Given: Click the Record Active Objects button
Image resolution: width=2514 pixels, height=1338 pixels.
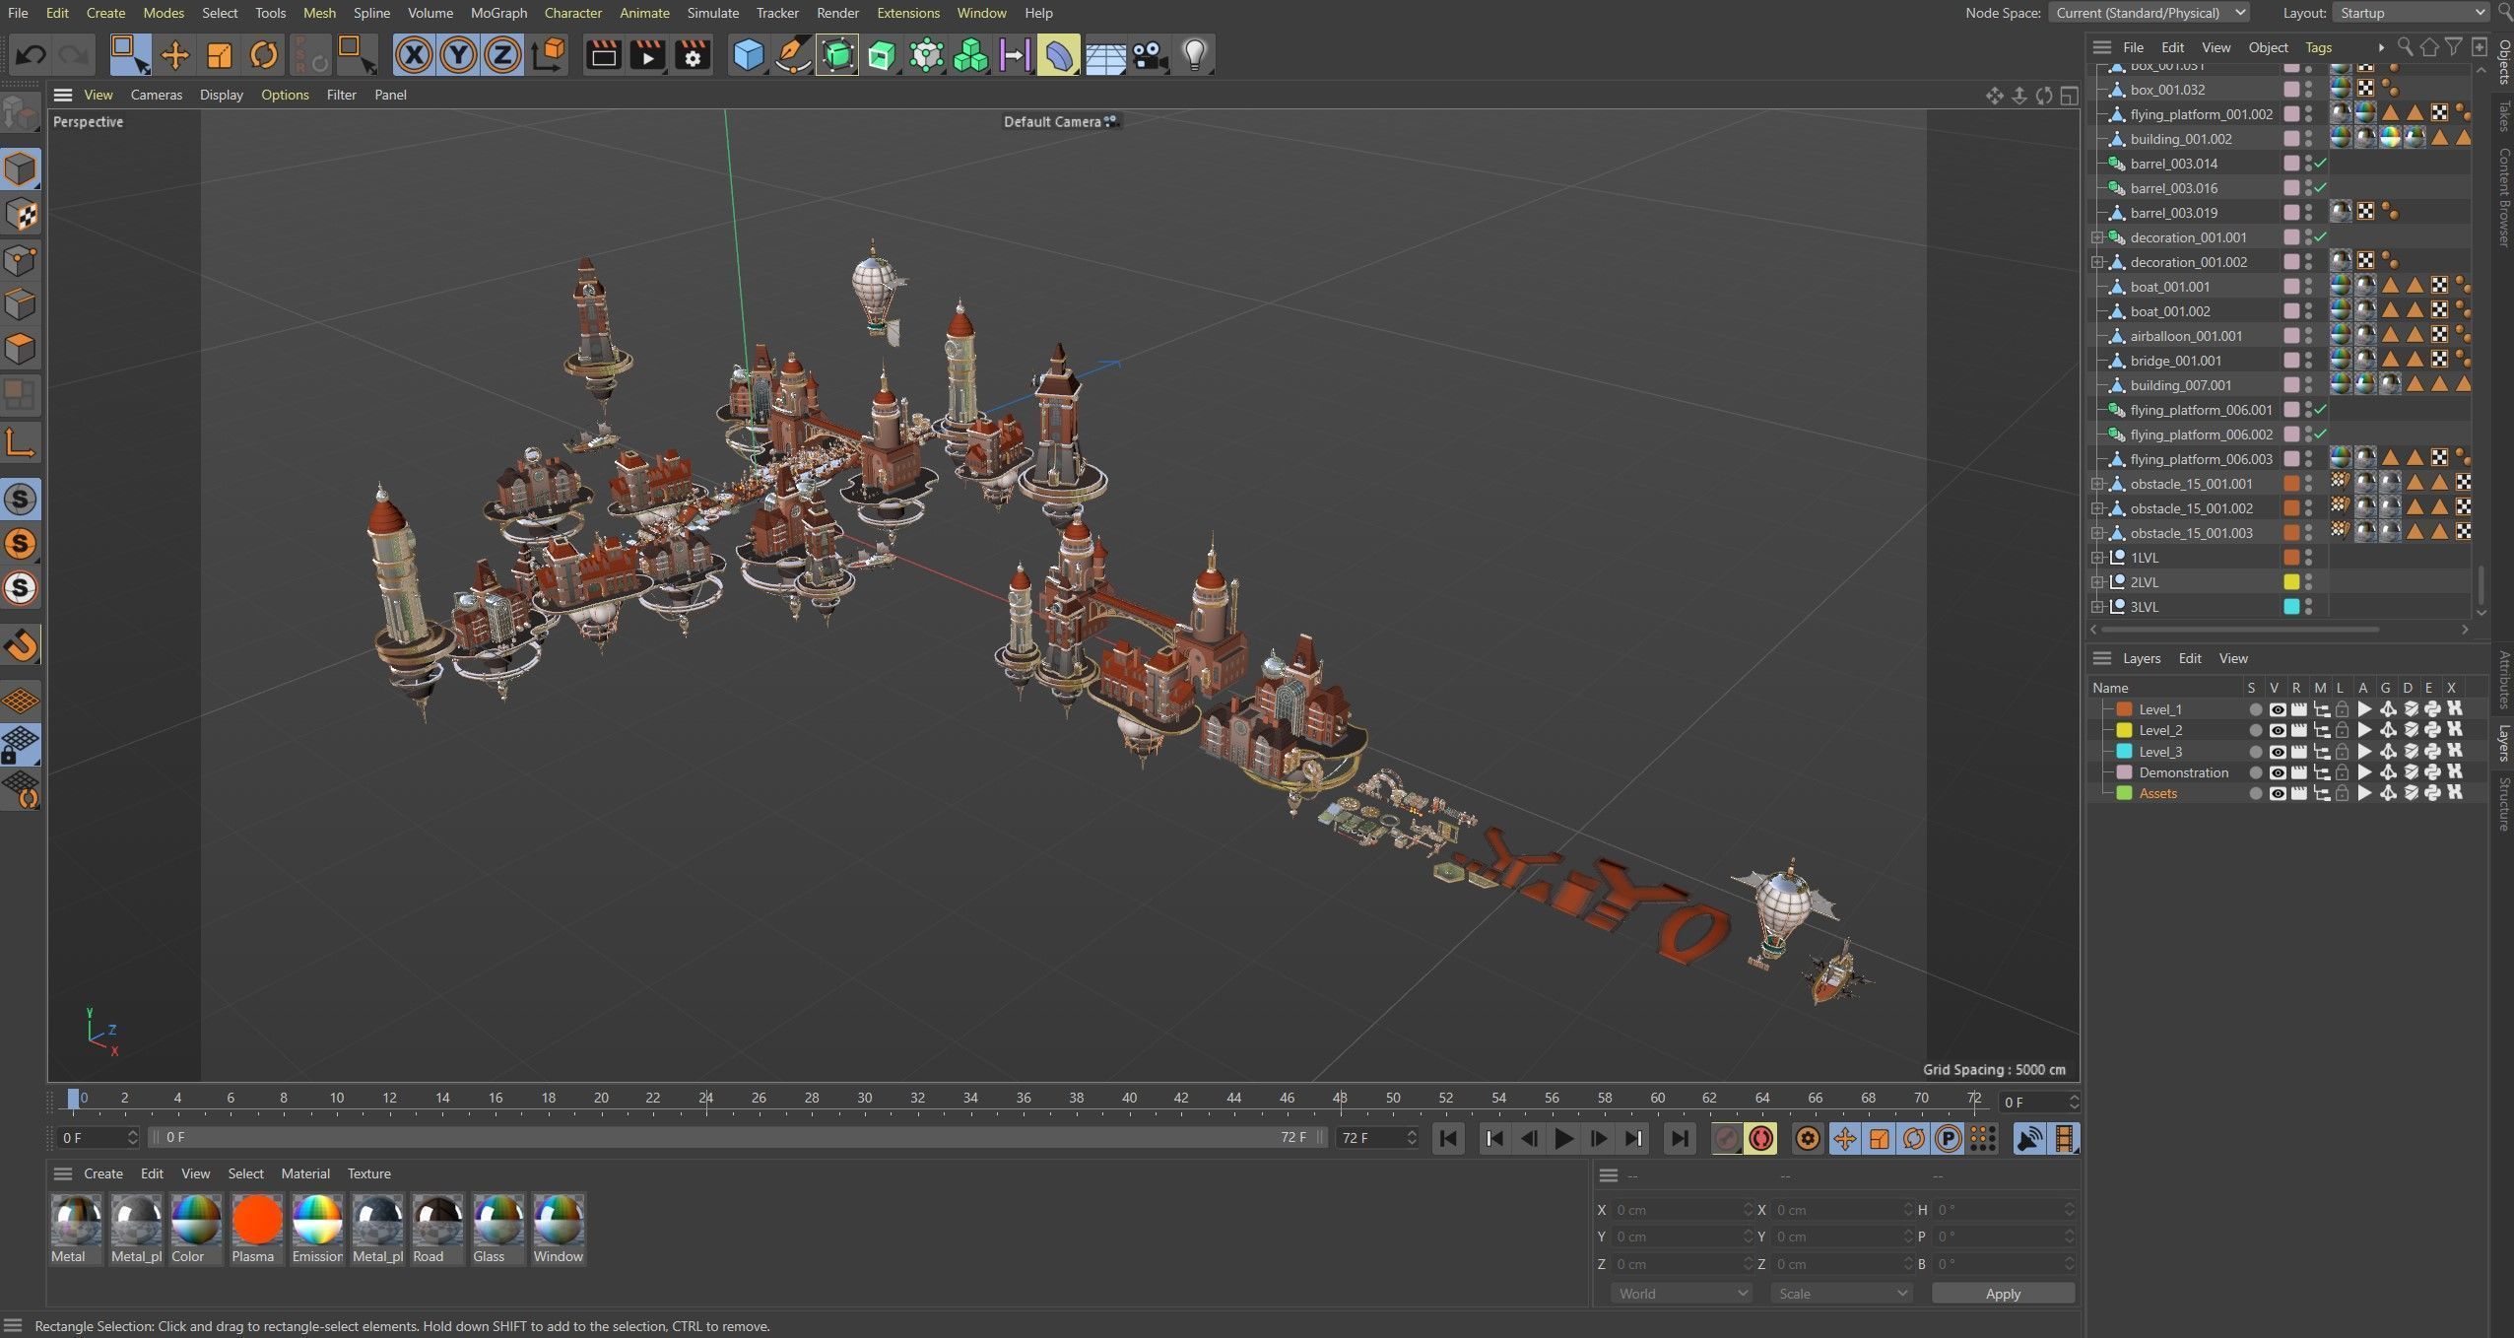Looking at the screenshot, I should (x=1726, y=1139).
